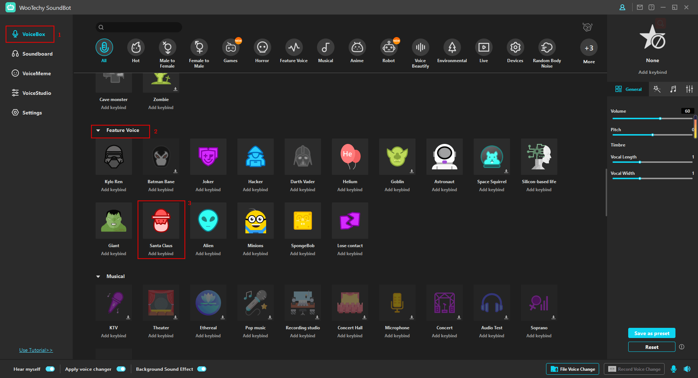Viewport: 698px width, 378px height.
Task: Select the Astronaut voice
Action: [x=445, y=157]
